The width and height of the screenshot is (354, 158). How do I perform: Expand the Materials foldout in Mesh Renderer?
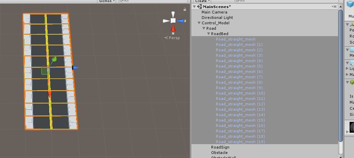pyautogui.click(x=347, y=74)
